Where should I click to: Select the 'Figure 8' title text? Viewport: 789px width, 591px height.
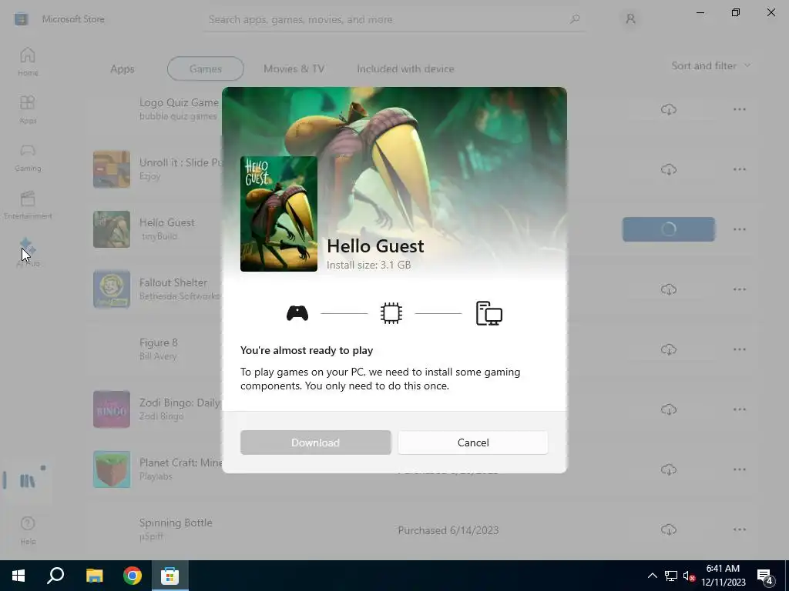[x=159, y=342]
